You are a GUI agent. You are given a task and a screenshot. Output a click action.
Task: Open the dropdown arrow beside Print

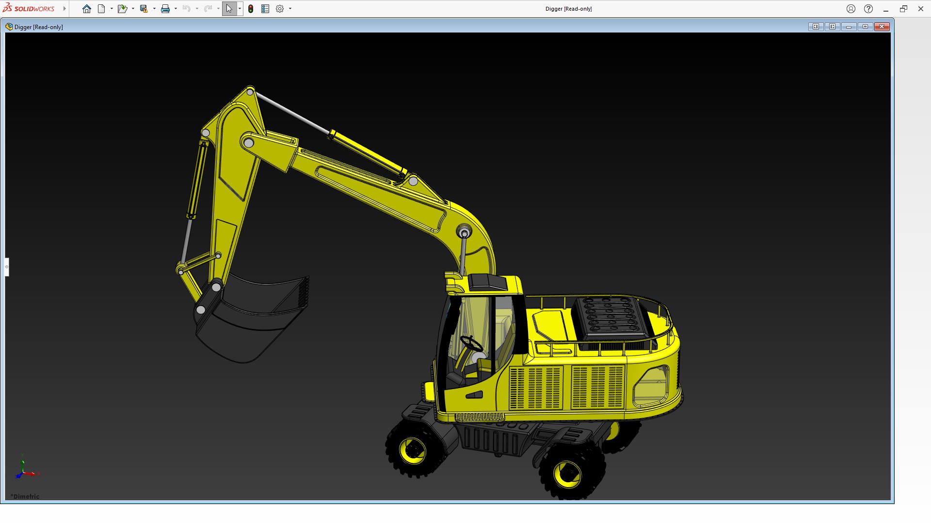click(176, 9)
